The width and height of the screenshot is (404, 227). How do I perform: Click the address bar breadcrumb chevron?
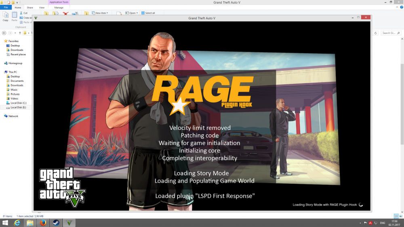coord(29,33)
